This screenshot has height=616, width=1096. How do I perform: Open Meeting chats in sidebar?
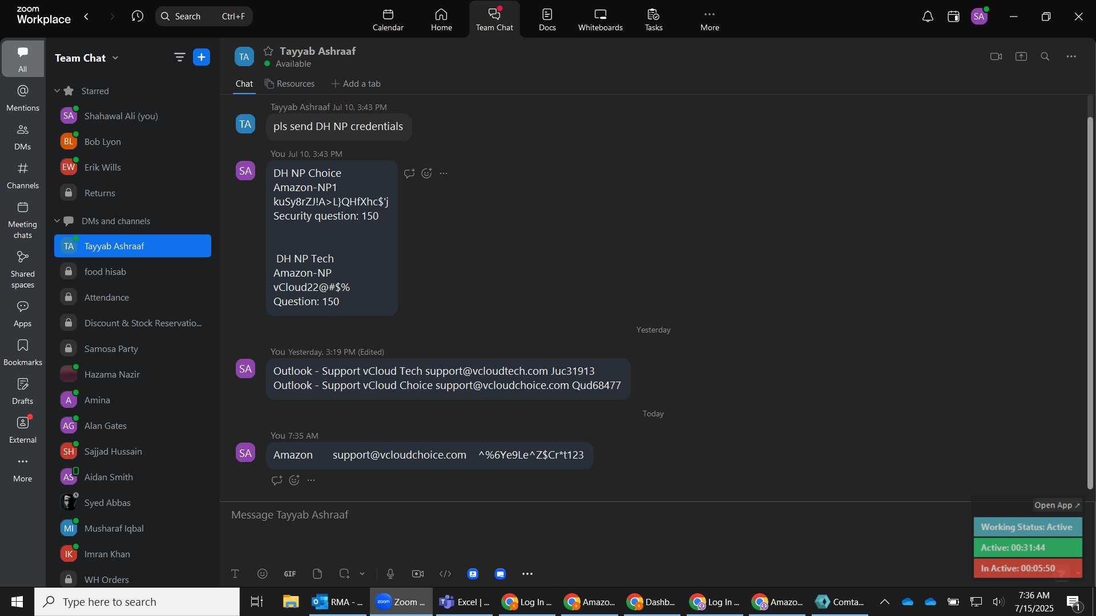click(x=23, y=220)
